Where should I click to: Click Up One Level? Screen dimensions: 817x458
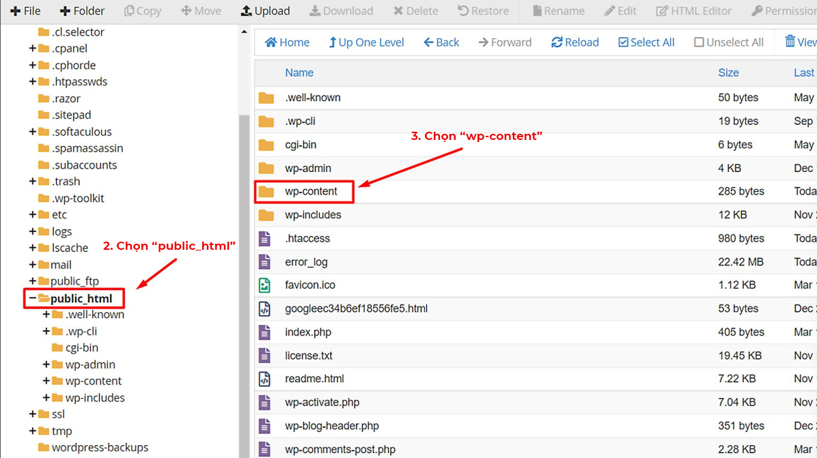(366, 42)
